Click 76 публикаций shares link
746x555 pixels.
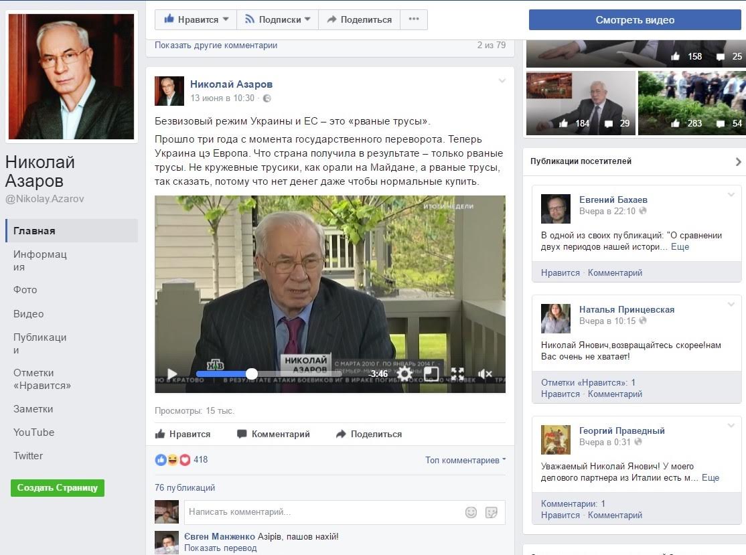[185, 487]
